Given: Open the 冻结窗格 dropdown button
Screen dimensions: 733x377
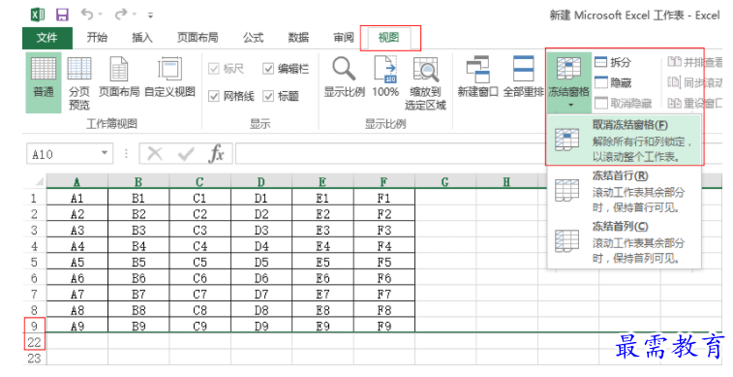Looking at the screenshot, I should pyautogui.click(x=569, y=82).
